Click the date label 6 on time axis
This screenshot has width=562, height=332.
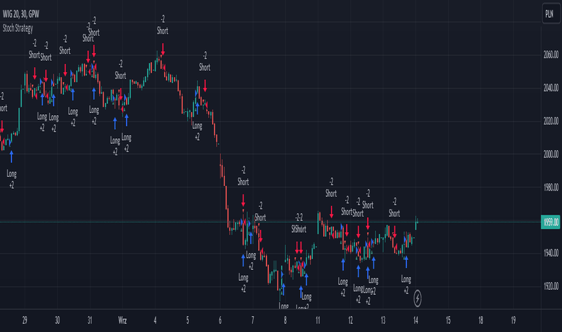220,320
